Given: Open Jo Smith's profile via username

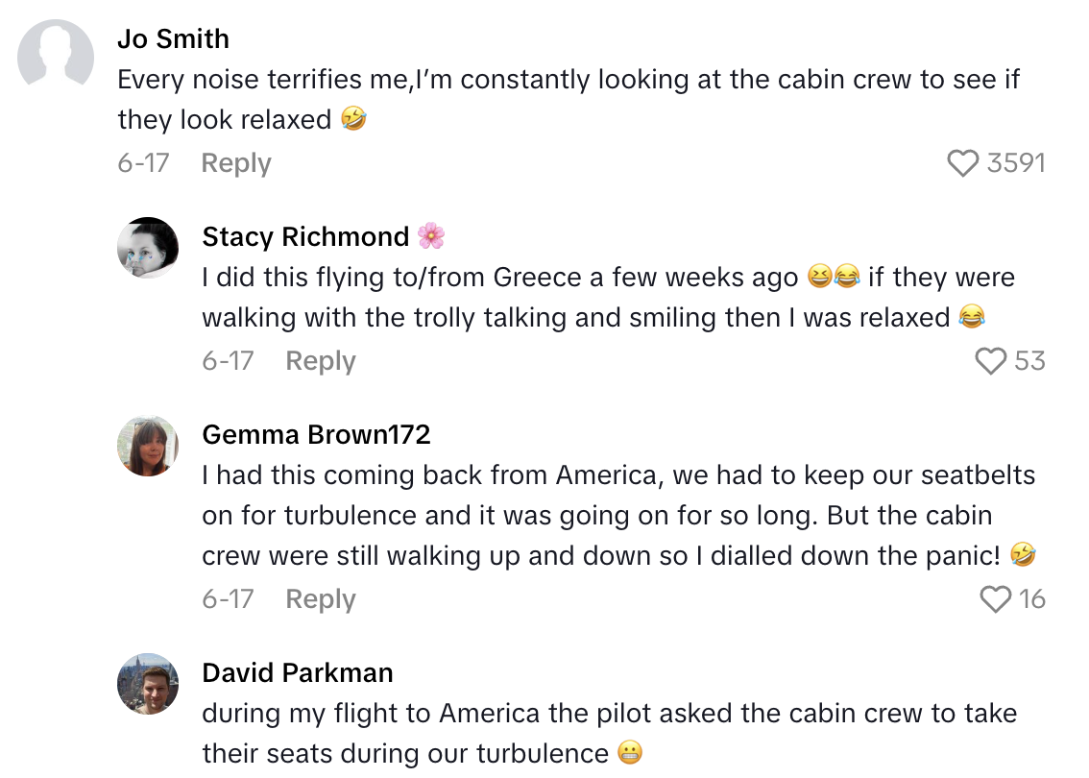Looking at the screenshot, I should (x=174, y=39).
